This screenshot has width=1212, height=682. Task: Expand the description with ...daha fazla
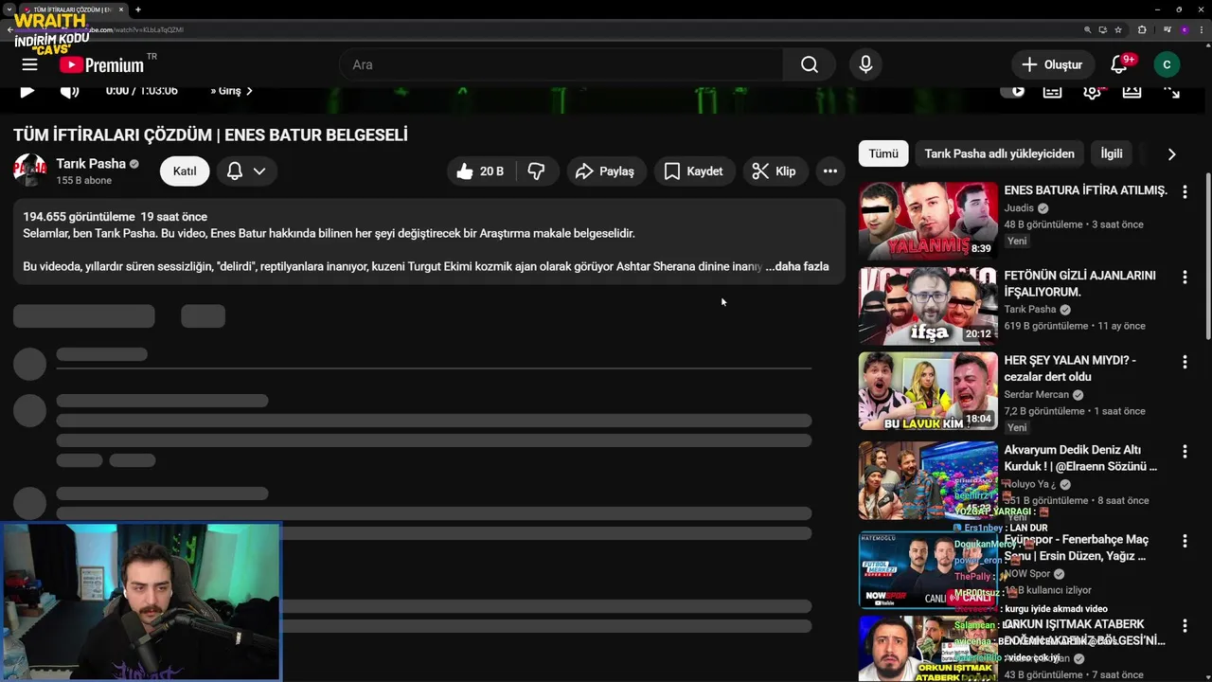(x=797, y=266)
